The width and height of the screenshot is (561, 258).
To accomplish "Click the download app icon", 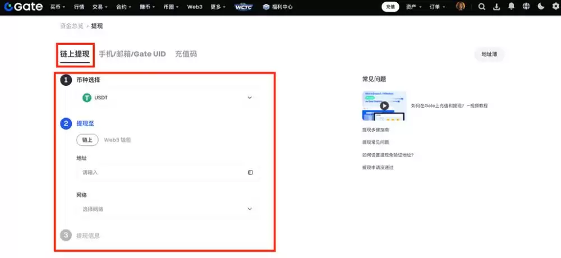I will point(496,7).
